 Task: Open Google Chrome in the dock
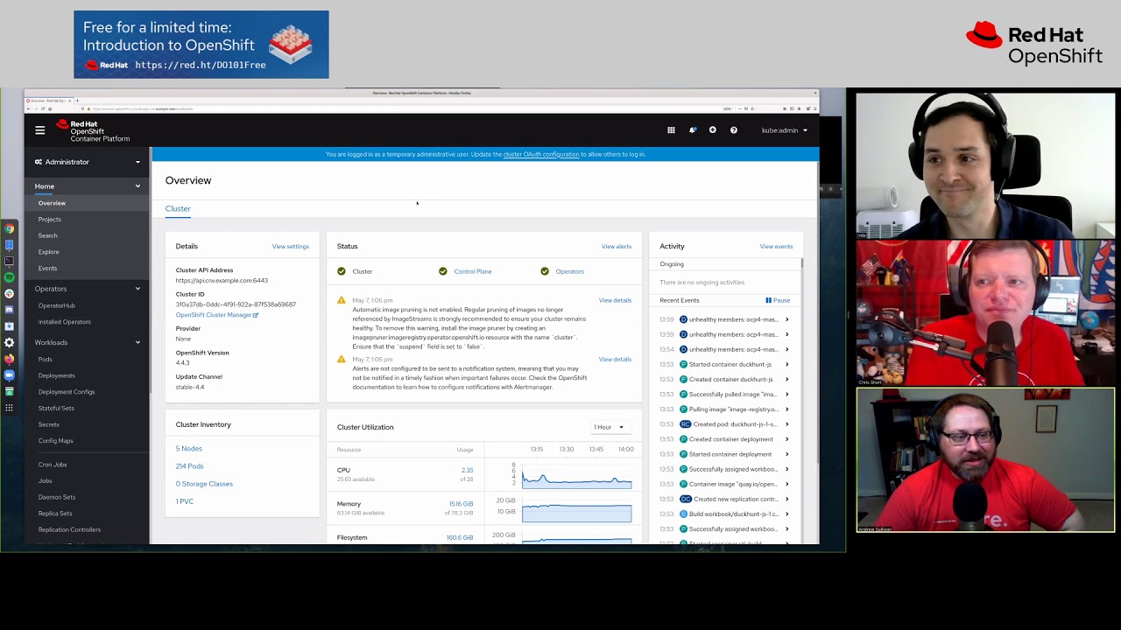[10, 228]
